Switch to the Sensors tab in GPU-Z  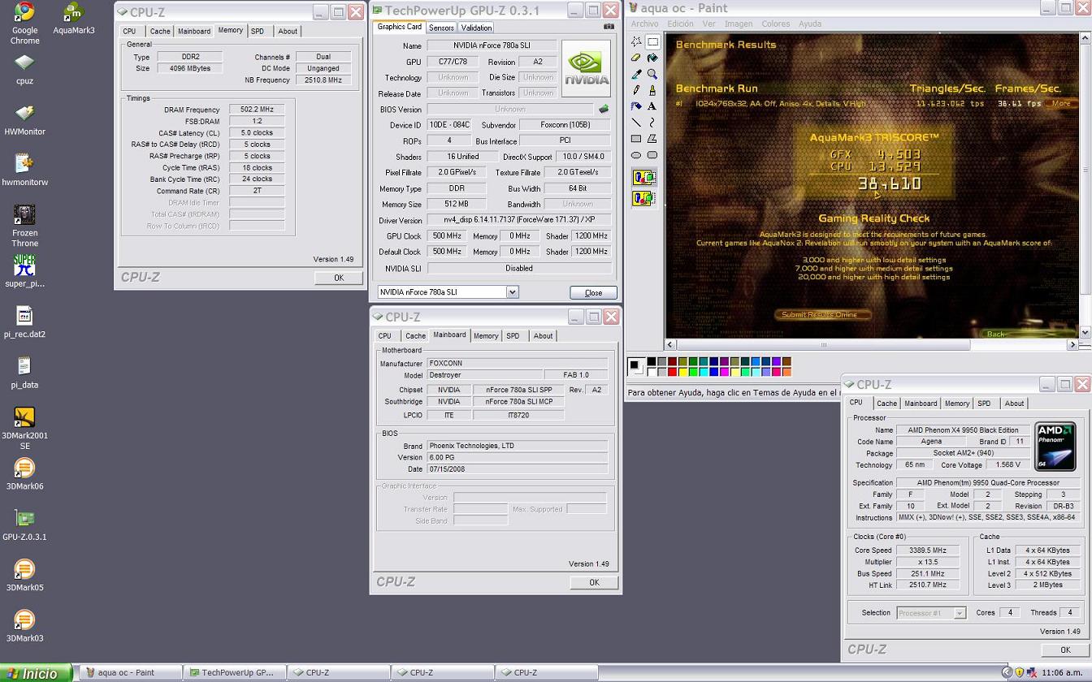pyautogui.click(x=441, y=28)
